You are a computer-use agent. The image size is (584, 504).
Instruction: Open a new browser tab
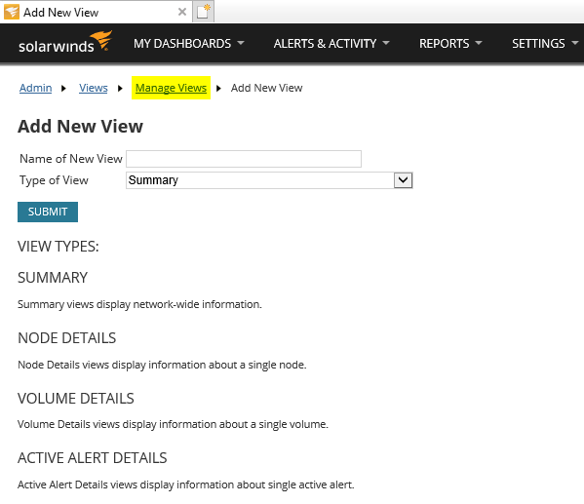pyautogui.click(x=204, y=12)
